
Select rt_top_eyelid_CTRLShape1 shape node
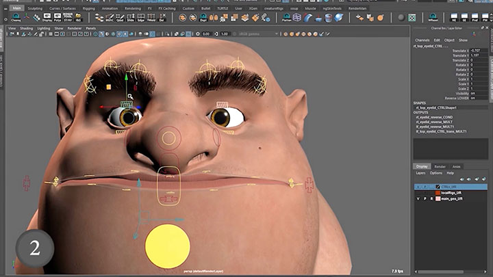coord(435,108)
